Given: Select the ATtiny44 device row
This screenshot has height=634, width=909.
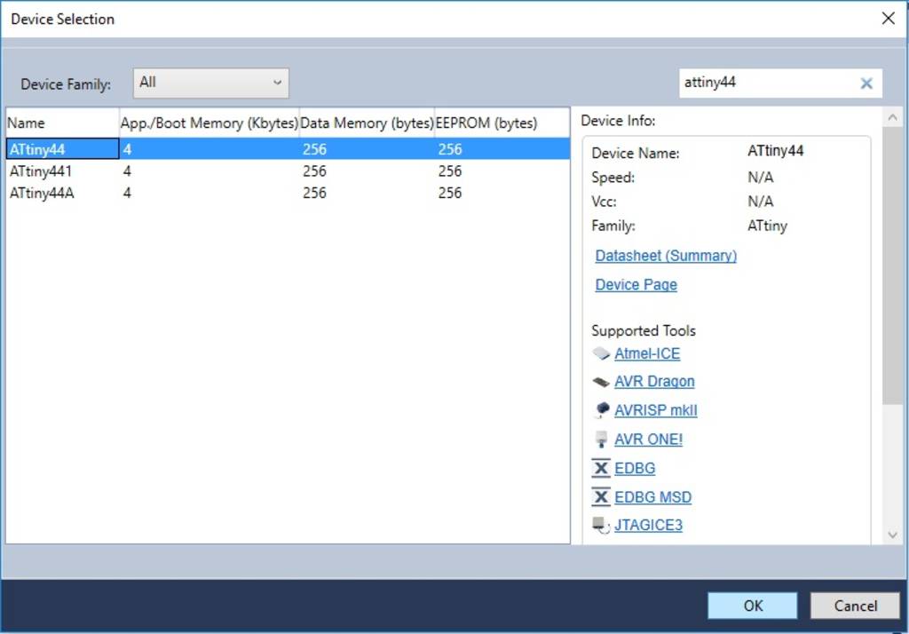Looking at the screenshot, I should [x=289, y=149].
